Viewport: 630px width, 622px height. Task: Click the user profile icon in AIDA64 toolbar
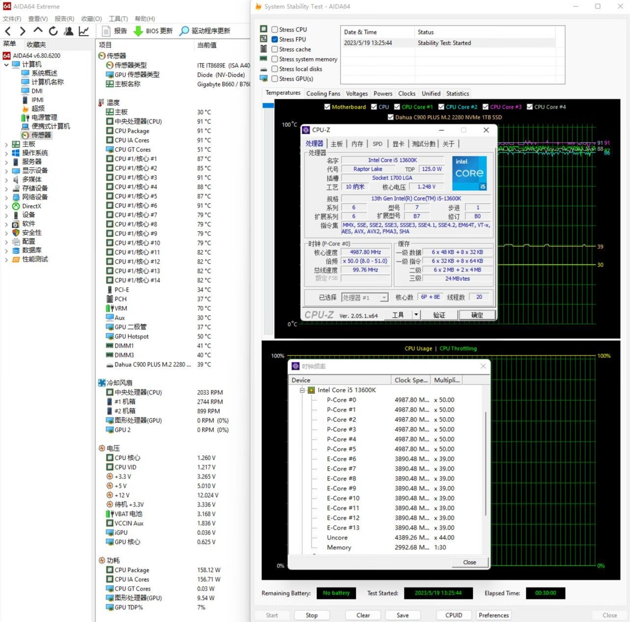pos(69,31)
